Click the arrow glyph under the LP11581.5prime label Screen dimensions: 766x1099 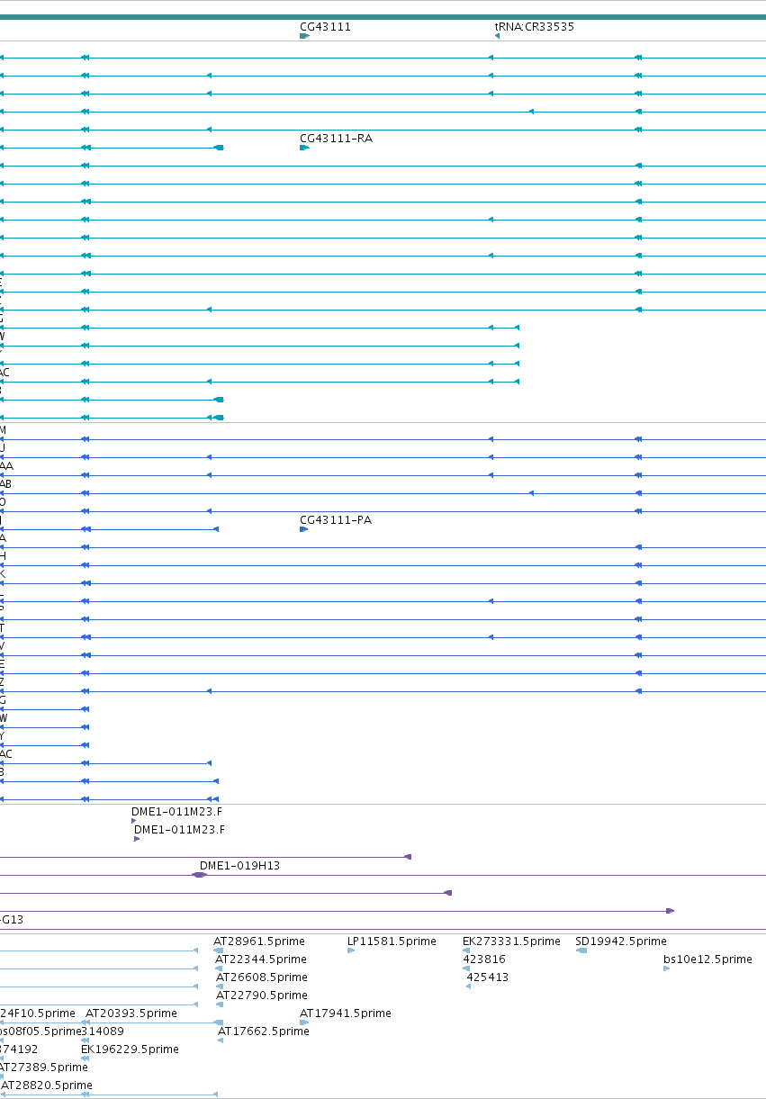[x=351, y=950]
